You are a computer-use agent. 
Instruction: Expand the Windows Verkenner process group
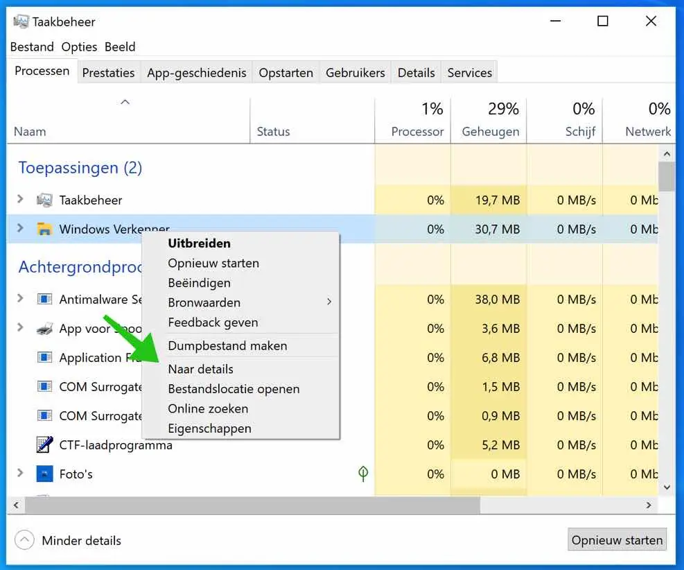coord(20,228)
